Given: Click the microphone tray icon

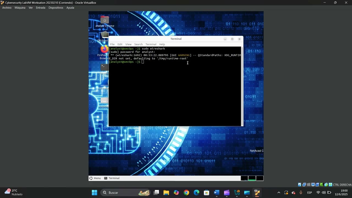Looking at the screenshot, I should [x=301, y=193].
